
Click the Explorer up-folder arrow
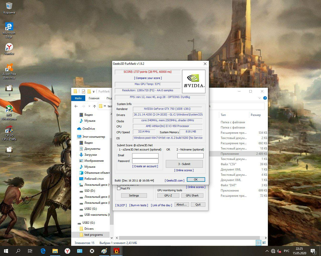click(94, 106)
